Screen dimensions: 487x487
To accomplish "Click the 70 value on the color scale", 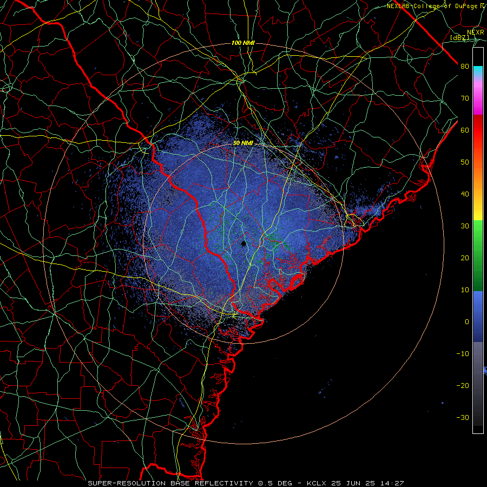I will [x=465, y=98].
